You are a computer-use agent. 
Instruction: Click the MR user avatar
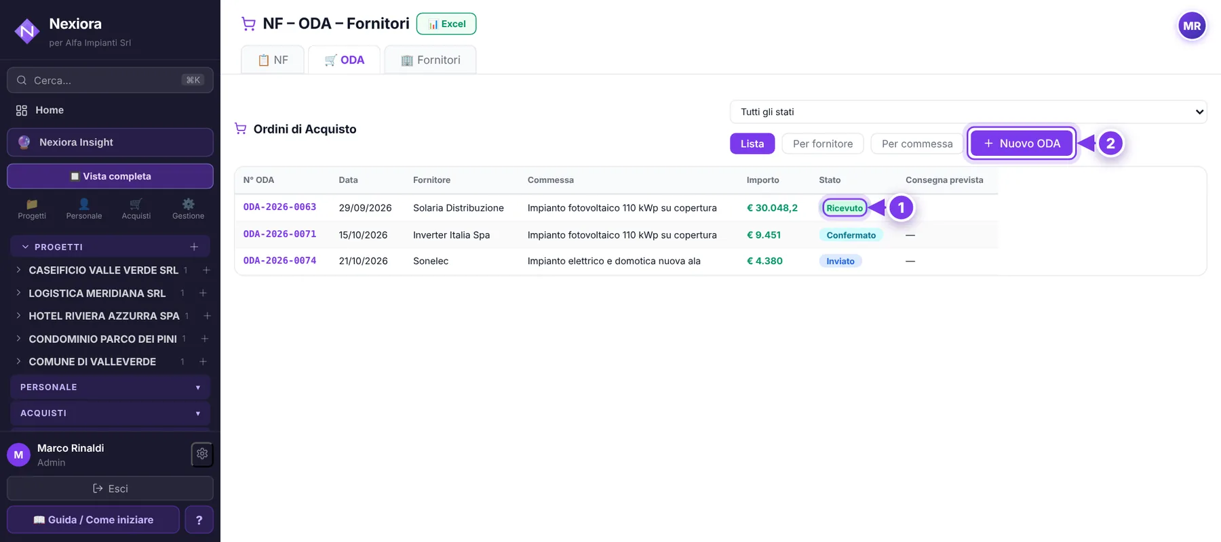pos(1192,26)
